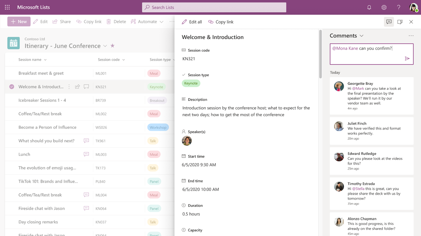Click Timothy Estrada's avatar
Screen dimensions: 421x236
(x=339, y=187)
